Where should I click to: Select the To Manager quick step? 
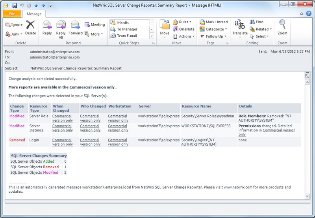point(130,29)
